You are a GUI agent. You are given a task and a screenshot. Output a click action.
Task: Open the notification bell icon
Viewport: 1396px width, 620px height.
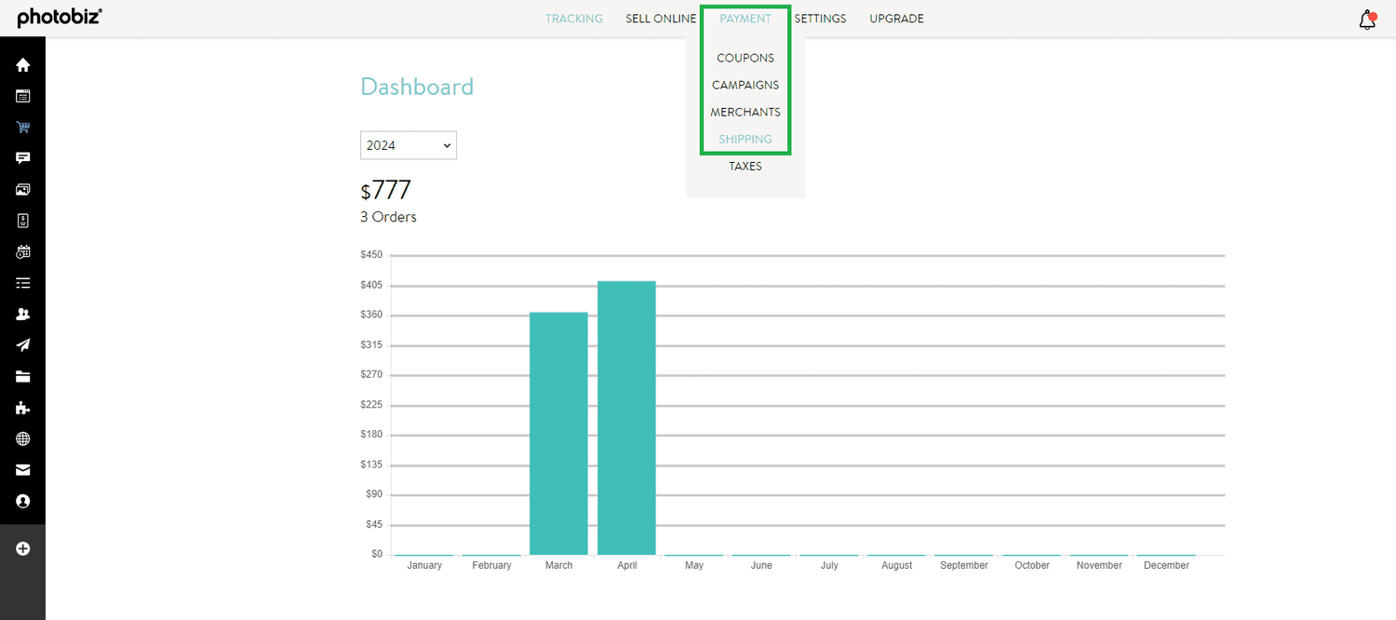click(1367, 20)
